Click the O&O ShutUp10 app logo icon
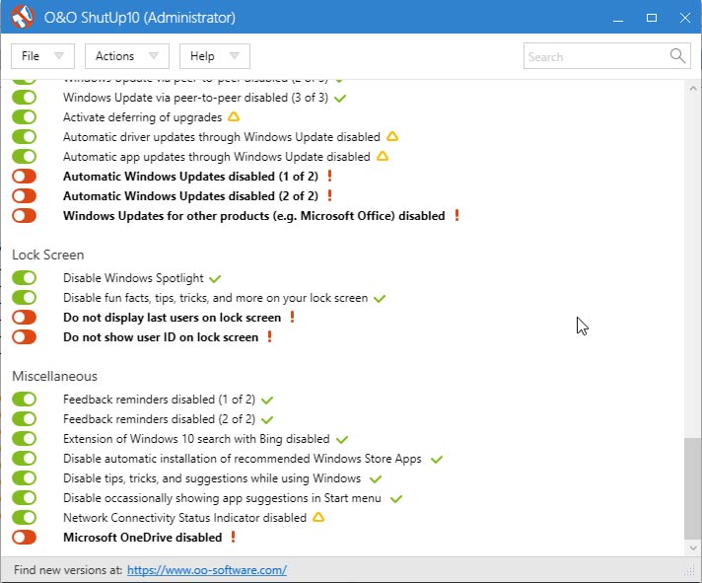This screenshot has height=583, width=702. click(23, 17)
